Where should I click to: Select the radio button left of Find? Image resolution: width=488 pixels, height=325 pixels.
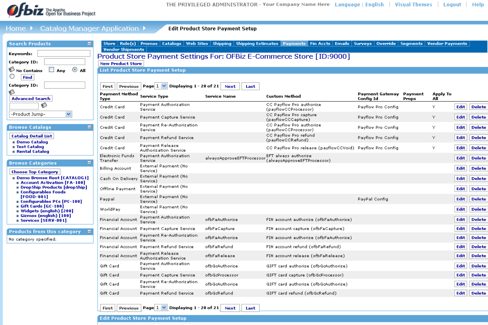pyautogui.click(x=12, y=76)
